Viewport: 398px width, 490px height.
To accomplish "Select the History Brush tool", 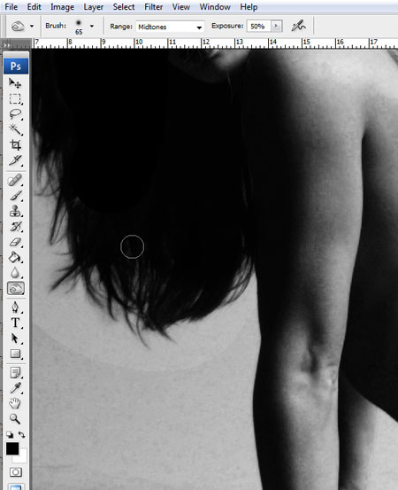I will [x=15, y=227].
